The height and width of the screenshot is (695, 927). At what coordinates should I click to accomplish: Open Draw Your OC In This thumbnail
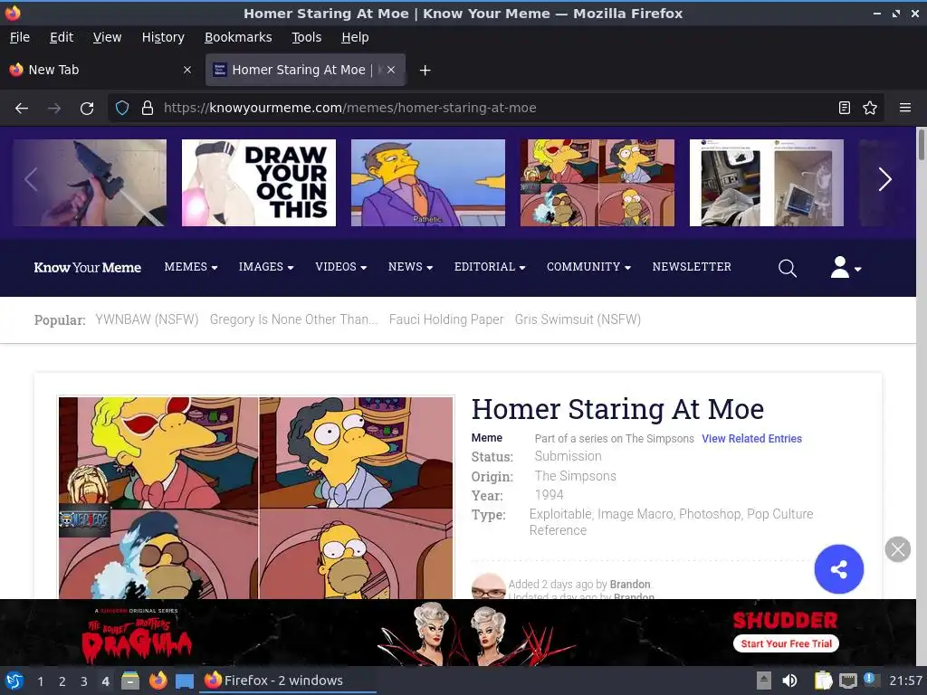point(258,183)
